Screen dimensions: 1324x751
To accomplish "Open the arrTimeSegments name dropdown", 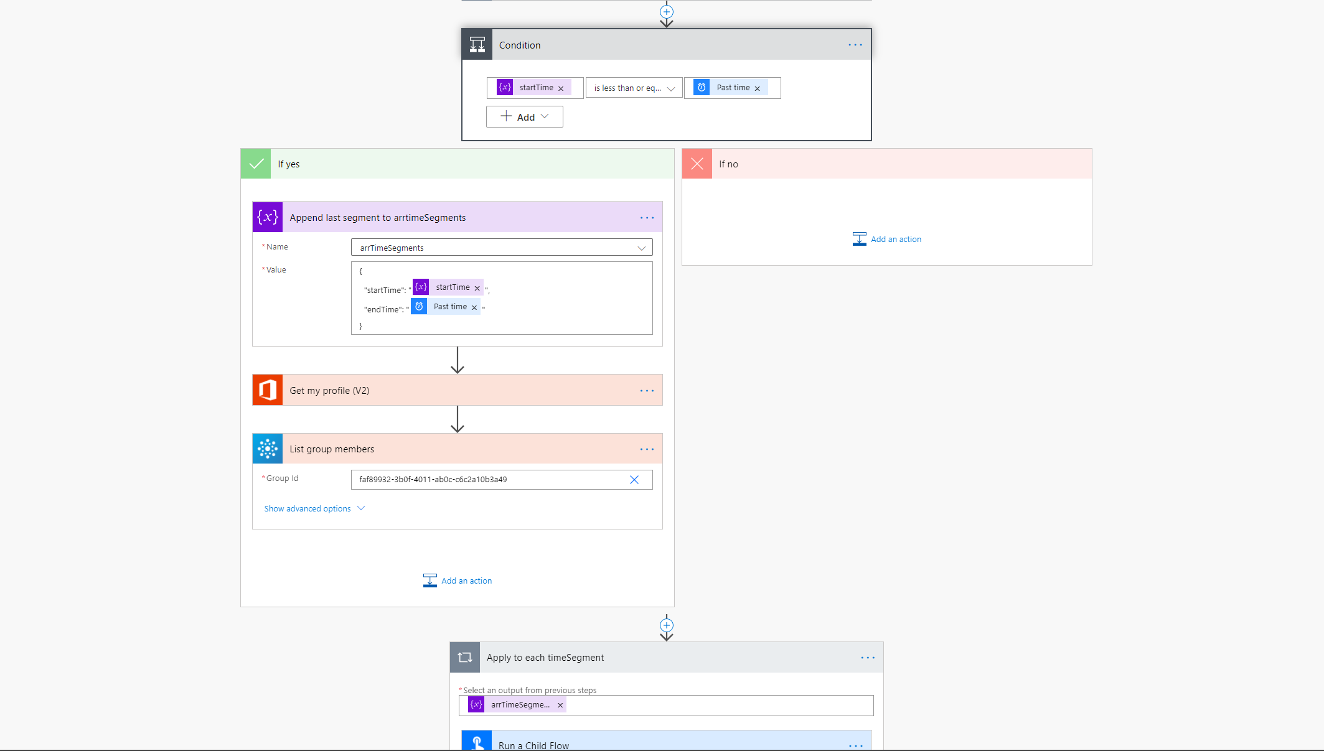I will pos(641,248).
